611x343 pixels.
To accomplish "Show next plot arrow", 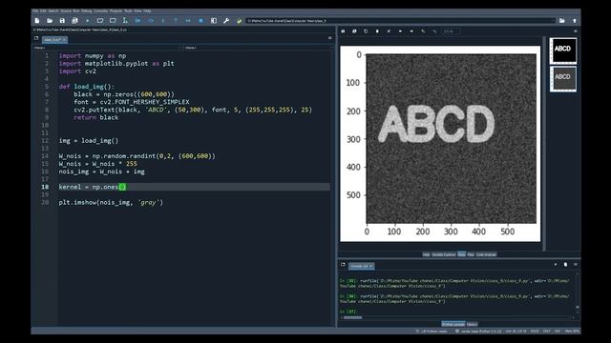I will [x=411, y=31].
